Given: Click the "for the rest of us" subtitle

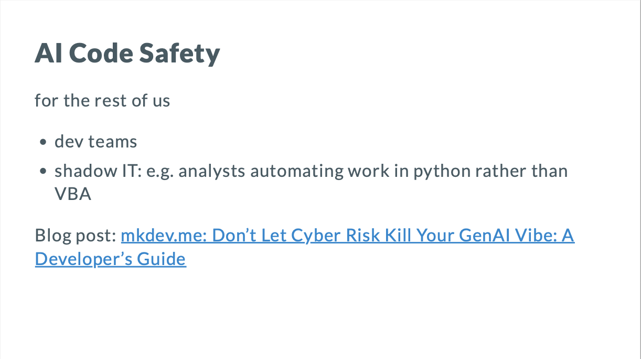Looking at the screenshot, I should 102,100.
